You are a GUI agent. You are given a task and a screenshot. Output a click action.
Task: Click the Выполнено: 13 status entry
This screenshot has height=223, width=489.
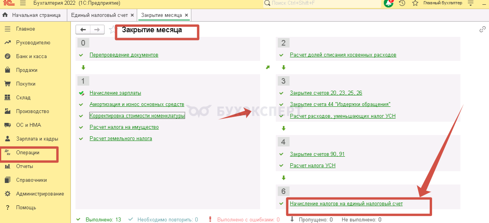click(103, 219)
